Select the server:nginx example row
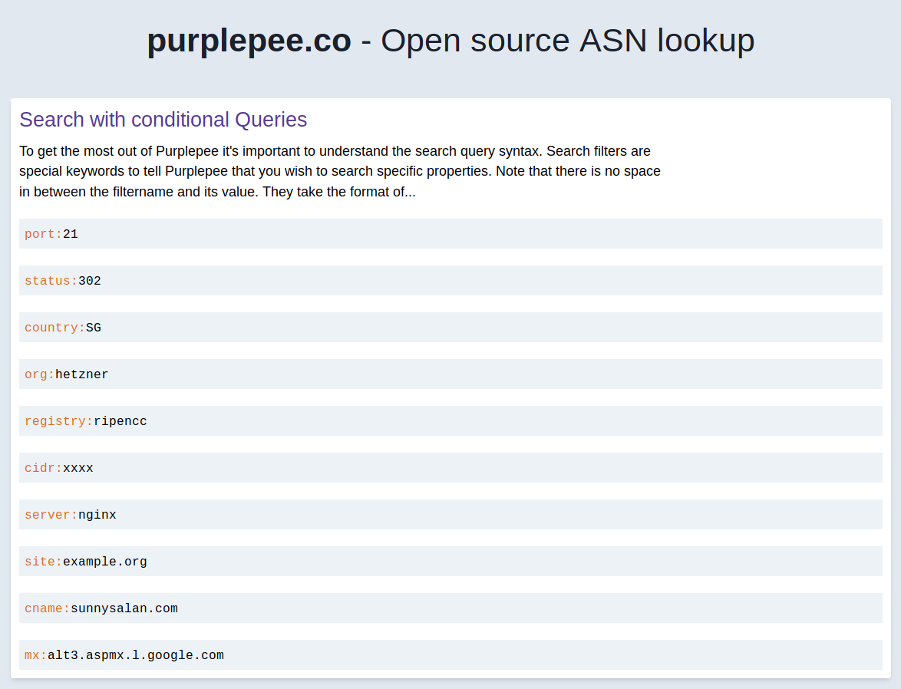The image size is (901, 689). 450,515
